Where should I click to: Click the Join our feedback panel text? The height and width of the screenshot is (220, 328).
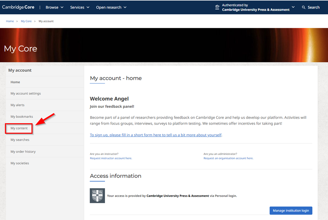pyautogui.click(x=112, y=107)
